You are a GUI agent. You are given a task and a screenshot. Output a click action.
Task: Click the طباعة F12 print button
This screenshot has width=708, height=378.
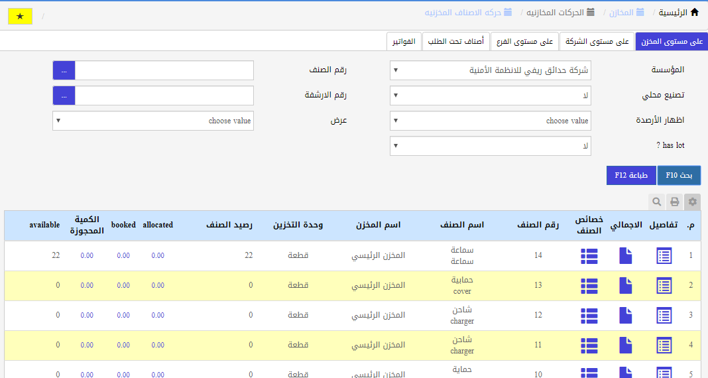(630, 176)
